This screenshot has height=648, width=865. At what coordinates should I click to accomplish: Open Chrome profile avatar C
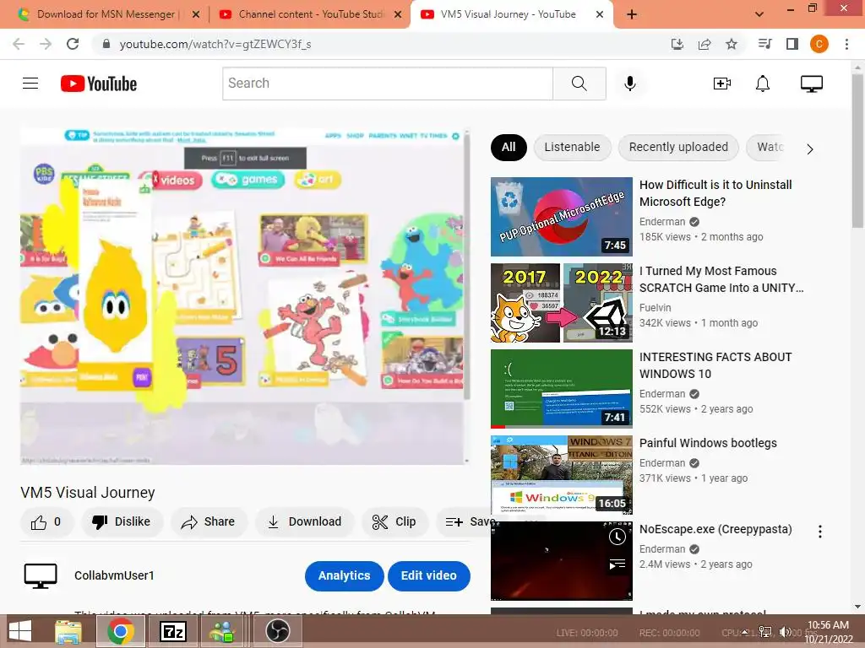coord(819,44)
